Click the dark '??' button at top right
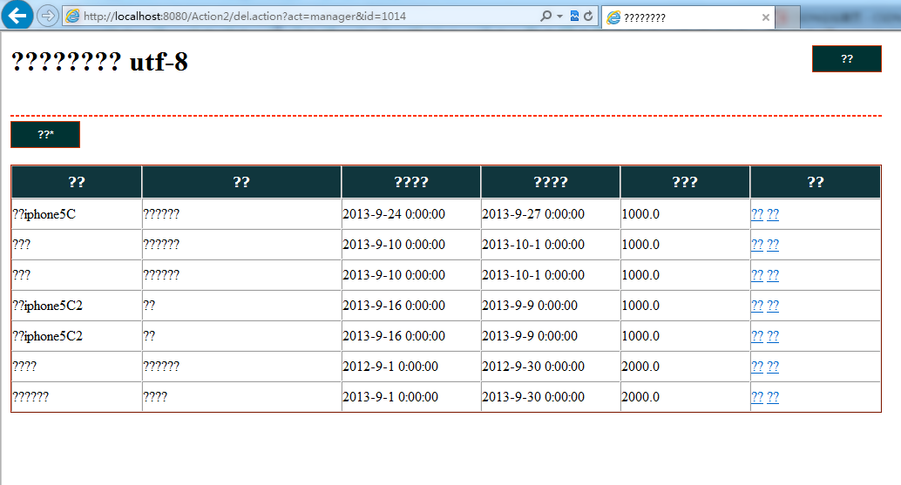The width and height of the screenshot is (901, 485). (x=846, y=58)
